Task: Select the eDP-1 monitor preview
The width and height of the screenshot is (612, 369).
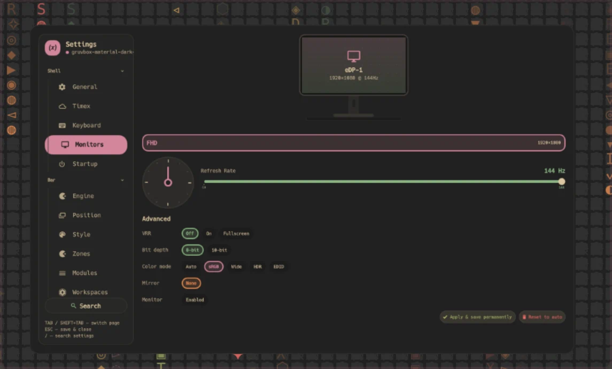Action: (354, 65)
